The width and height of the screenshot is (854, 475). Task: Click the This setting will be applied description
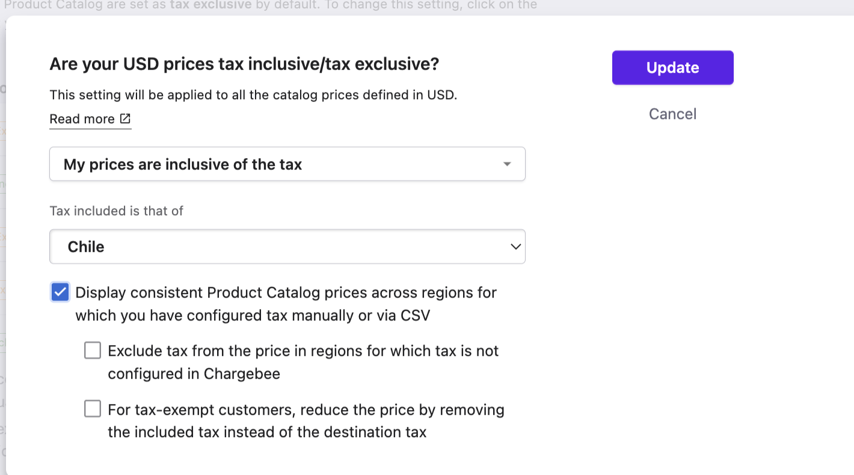pyautogui.click(x=253, y=95)
